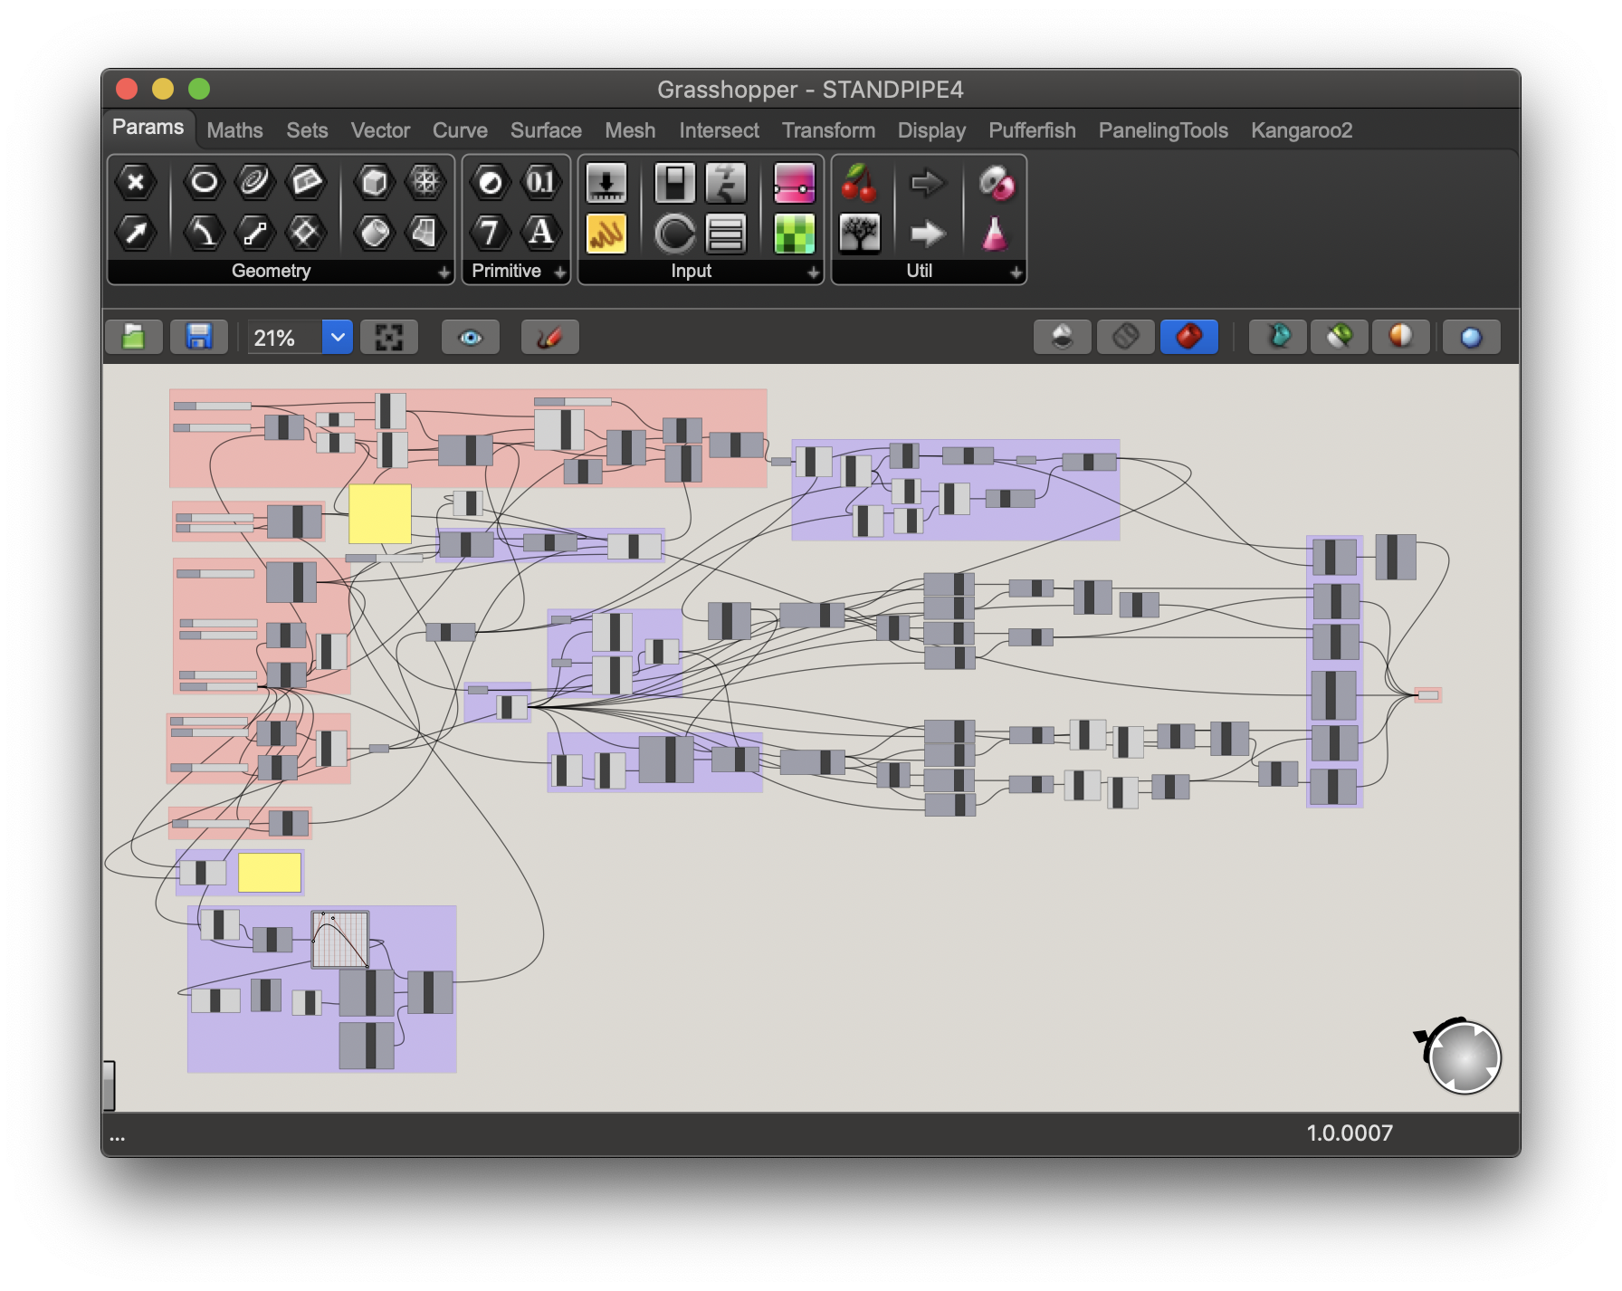
Task: Click the Boolean Toggle input icon
Action: pyautogui.click(x=674, y=183)
